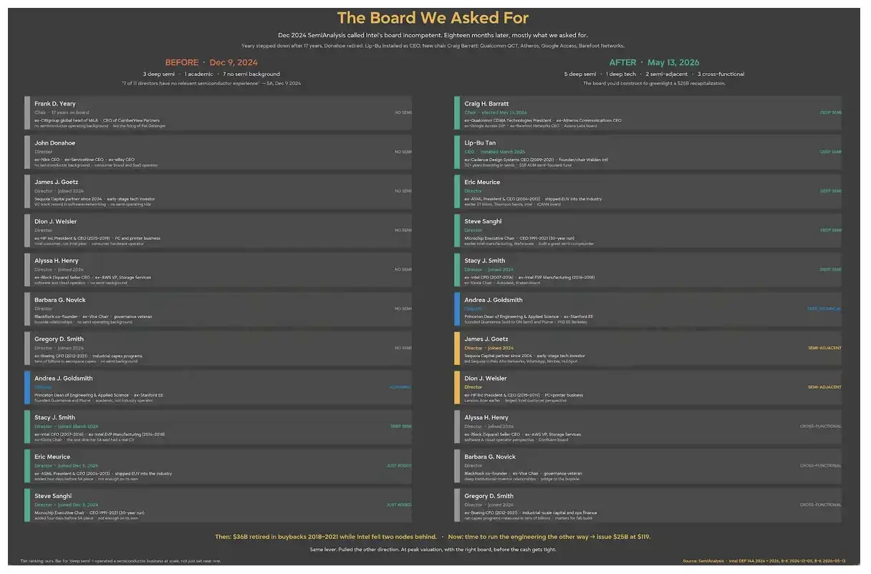This screenshot has width=871, height=574.
Task: Open the Lip-Bu Tan card
Action: (x=648, y=152)
